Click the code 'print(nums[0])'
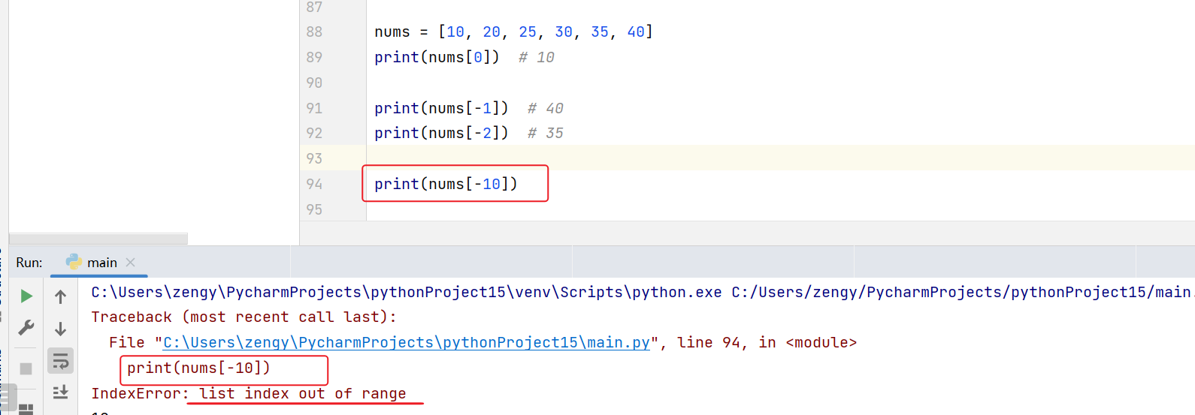The image size is (1195, 415). pyautogui.click(x=437, y=57)
